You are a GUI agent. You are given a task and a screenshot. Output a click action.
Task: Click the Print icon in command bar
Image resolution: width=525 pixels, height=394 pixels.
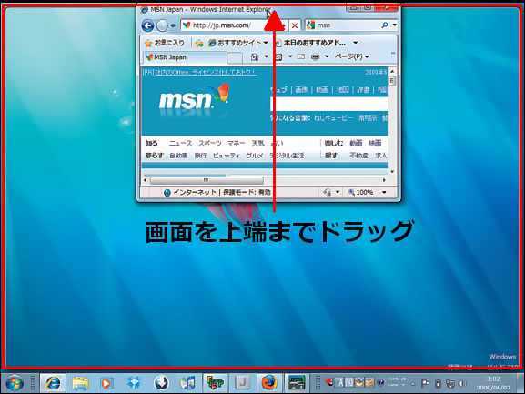[315, 57]
